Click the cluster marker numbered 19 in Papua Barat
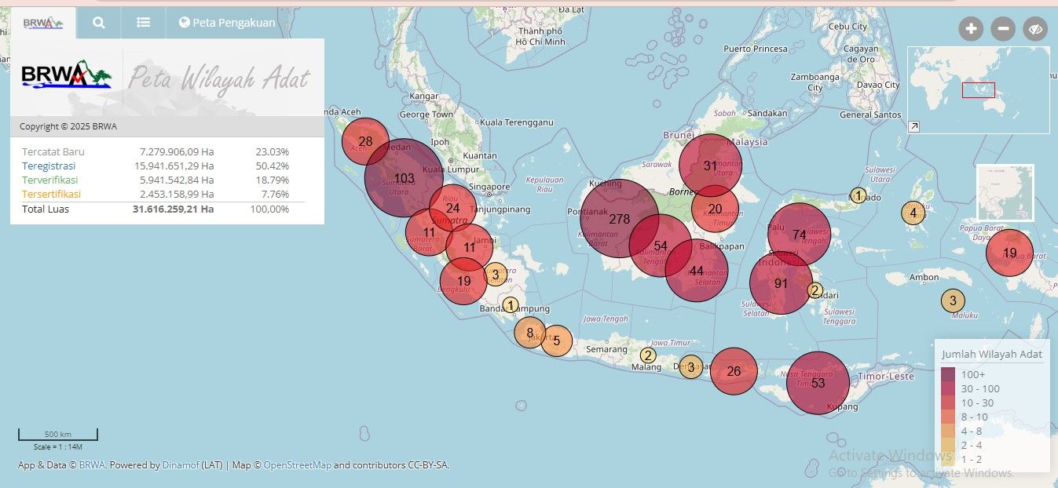The image size is (1058, 488). [1009, 253]
